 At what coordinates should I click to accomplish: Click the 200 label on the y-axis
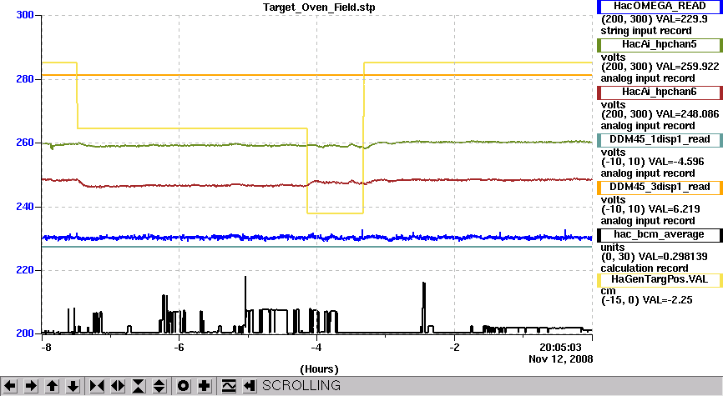pos(25,333)
